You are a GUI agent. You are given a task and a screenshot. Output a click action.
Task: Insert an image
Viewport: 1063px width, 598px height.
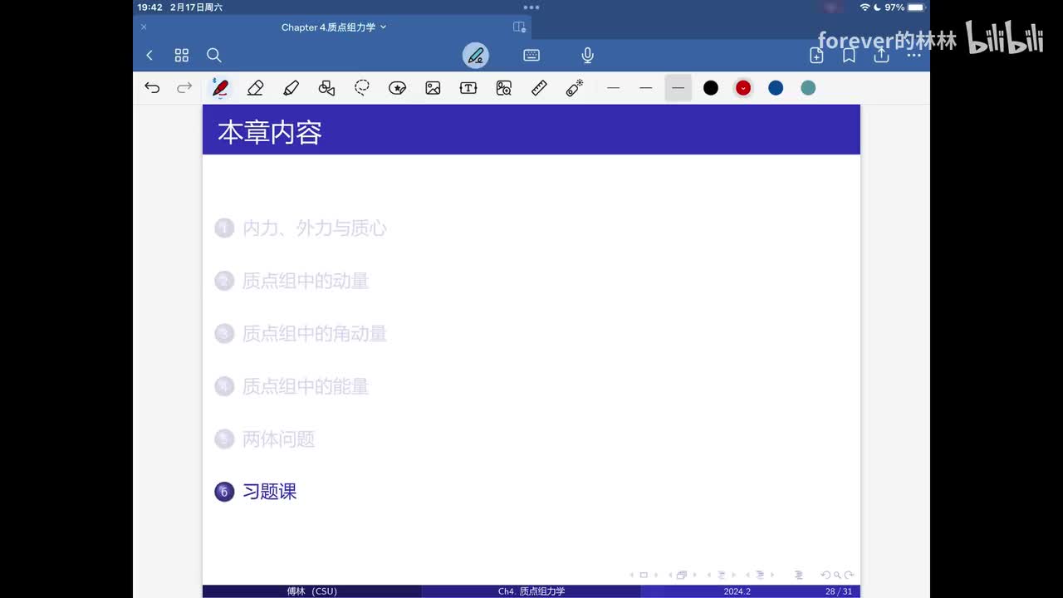click(433, 87)
